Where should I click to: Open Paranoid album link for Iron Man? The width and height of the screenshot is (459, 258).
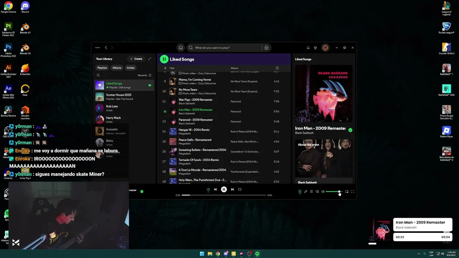tap(236, 111)
